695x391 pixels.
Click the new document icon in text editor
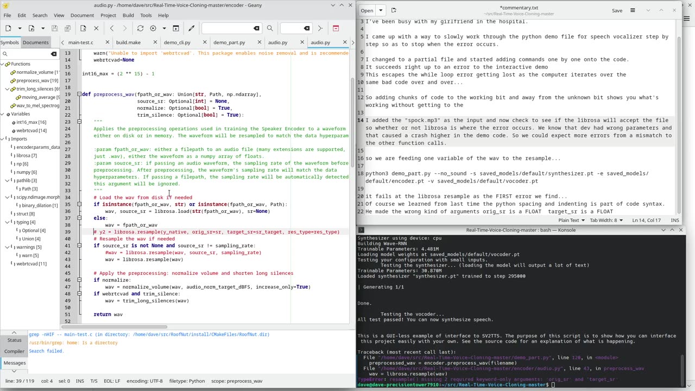pyautogui.click(x=394, y=10)
